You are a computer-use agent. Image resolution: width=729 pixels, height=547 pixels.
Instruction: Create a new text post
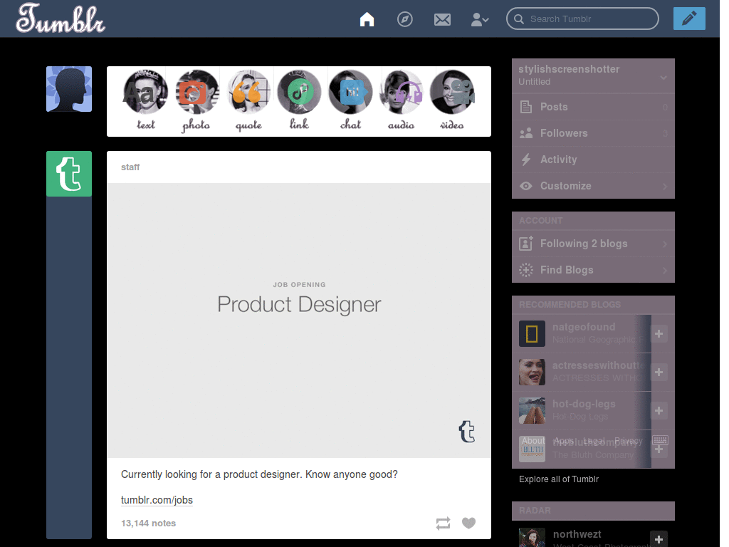(145, 100)
